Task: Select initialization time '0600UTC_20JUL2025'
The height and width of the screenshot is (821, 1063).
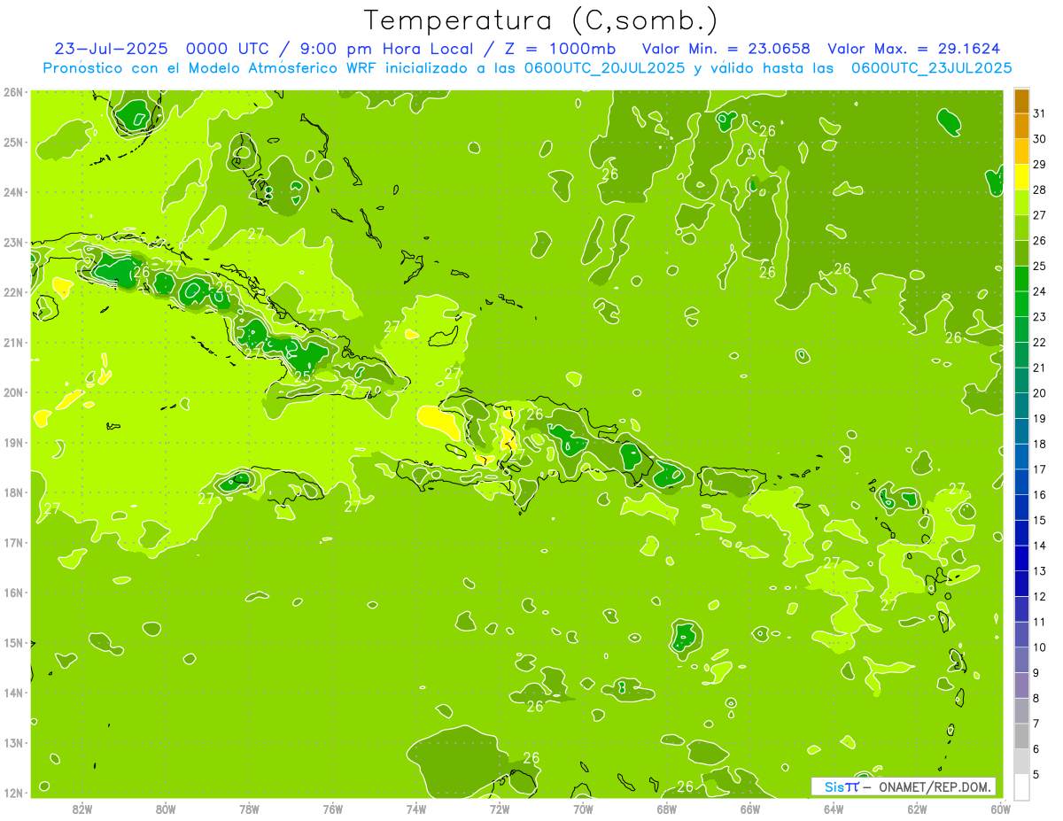Action: coord(603,68)
